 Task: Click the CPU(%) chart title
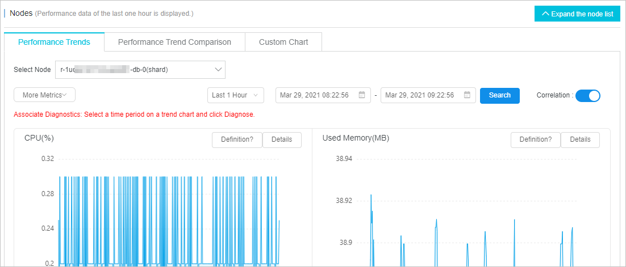pyautogui.click(x=39, y=138)
